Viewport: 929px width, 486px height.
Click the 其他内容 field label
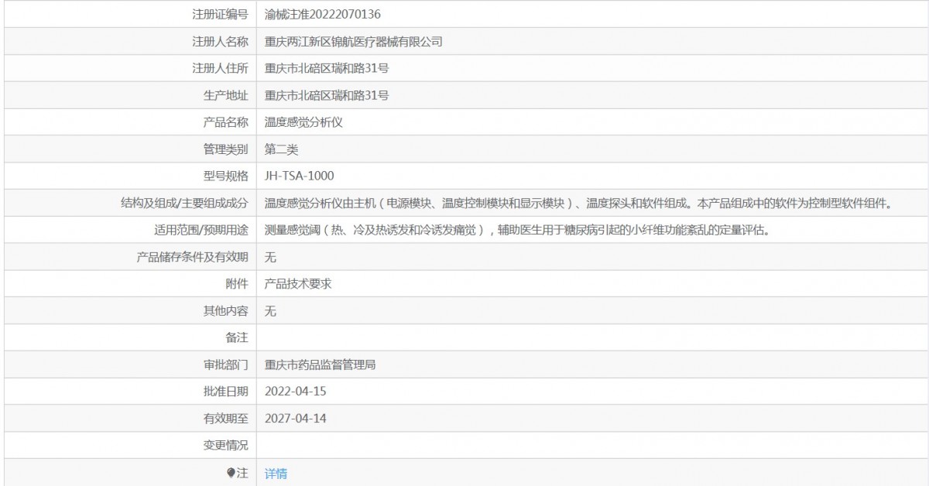point(226,311)
